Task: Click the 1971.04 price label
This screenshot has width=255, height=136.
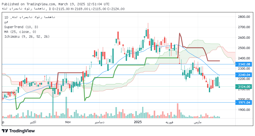Action: click(244, 103)
